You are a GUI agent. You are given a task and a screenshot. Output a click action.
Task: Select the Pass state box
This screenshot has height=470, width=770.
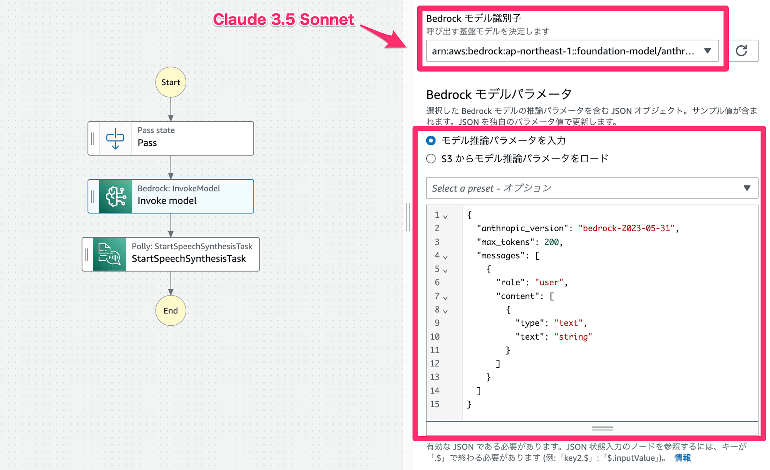171,138
